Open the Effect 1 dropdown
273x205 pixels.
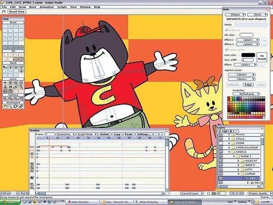pos(248,40)
